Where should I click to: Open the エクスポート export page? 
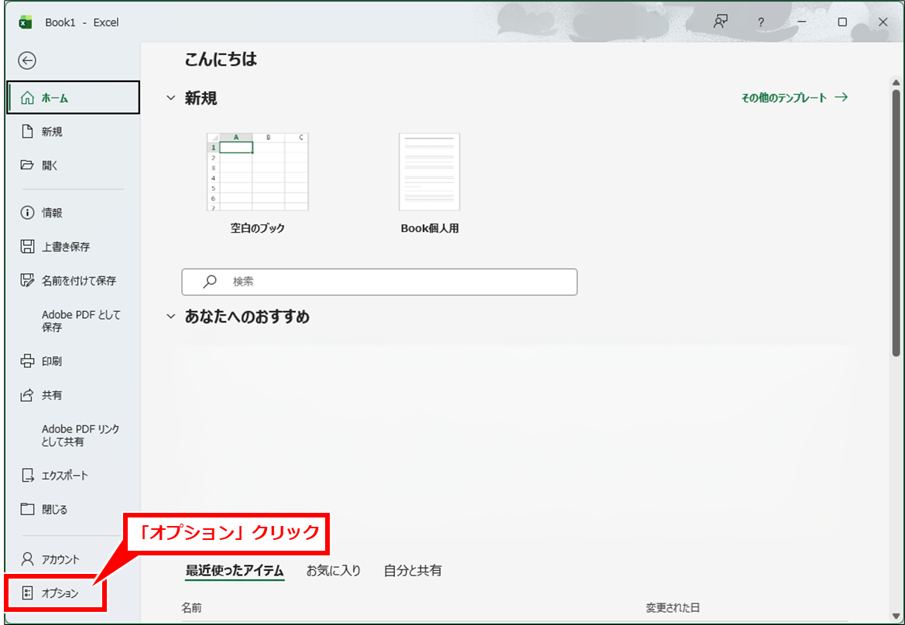pos(64,476)
